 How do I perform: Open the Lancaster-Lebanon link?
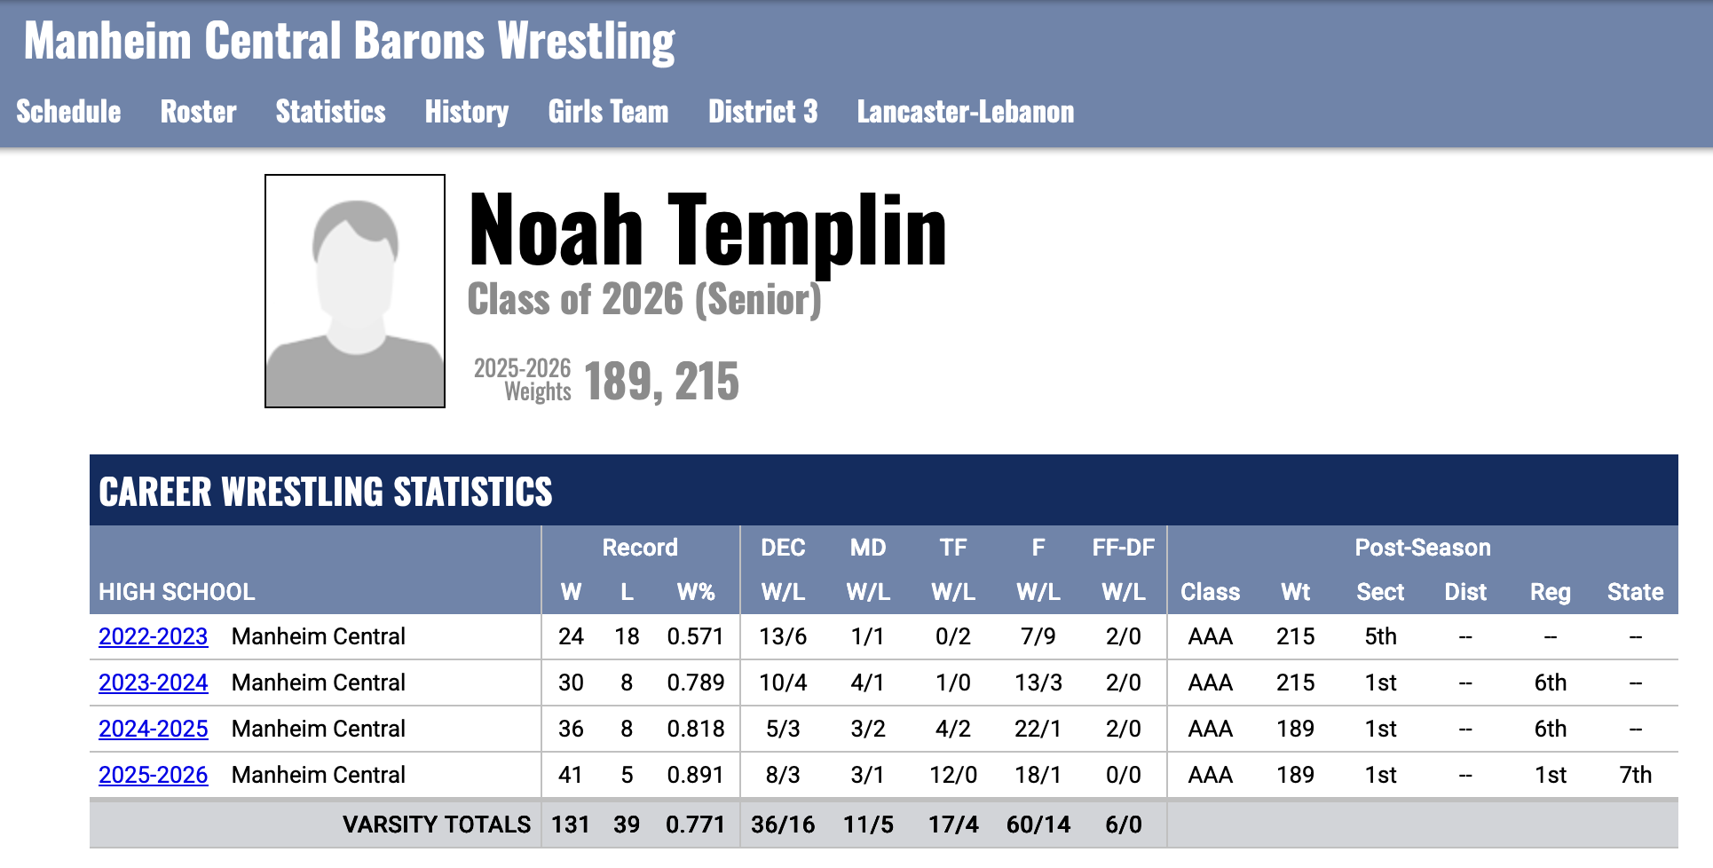(965, 112)
